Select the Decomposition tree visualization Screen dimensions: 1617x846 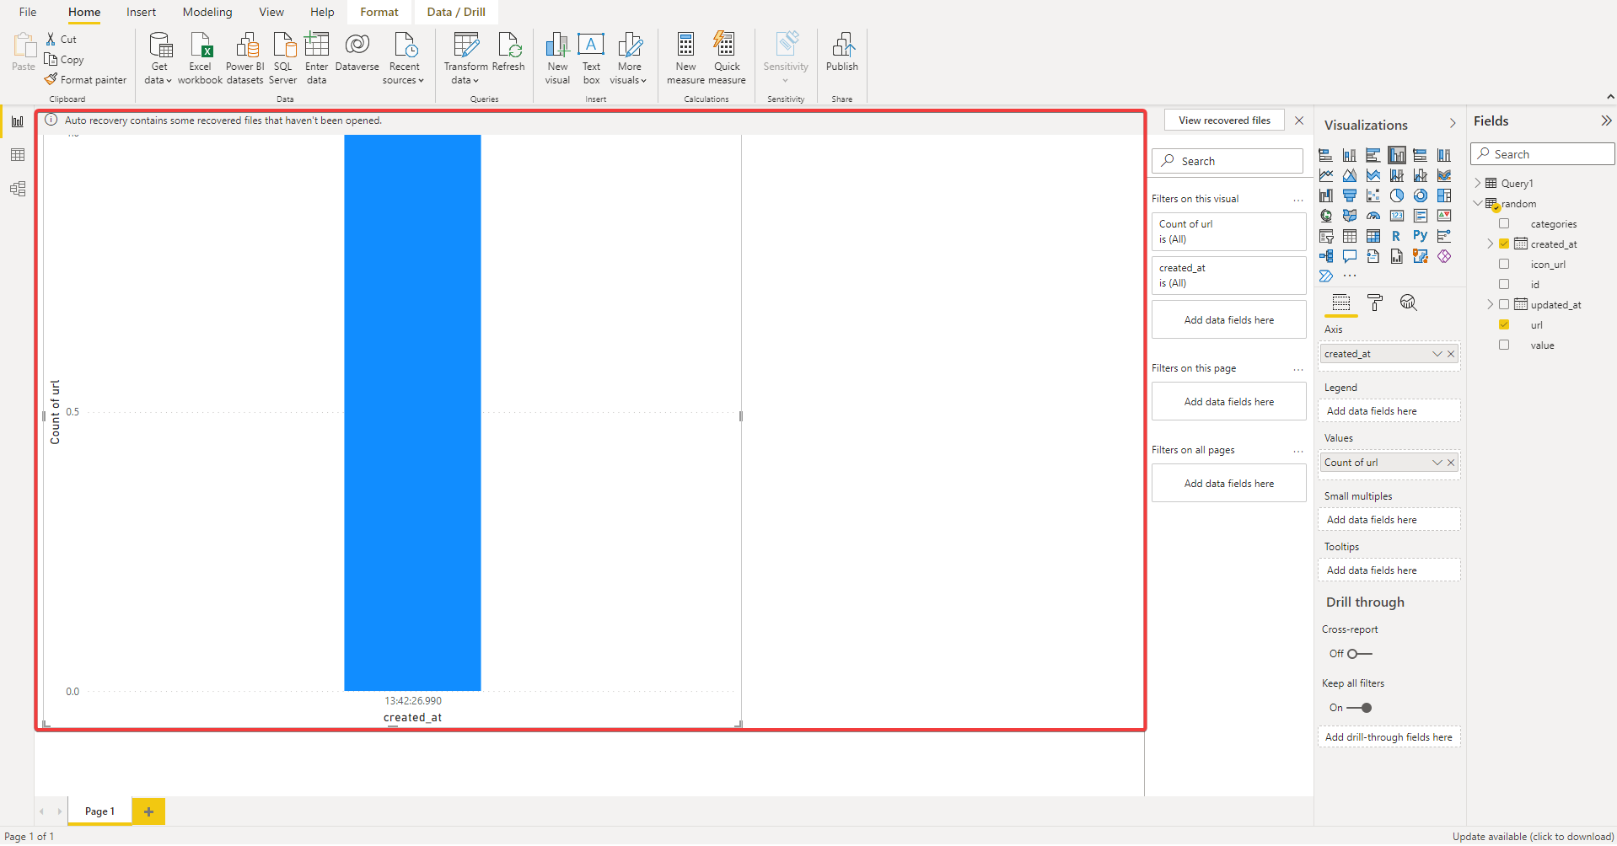click(x=1326, y=256)
